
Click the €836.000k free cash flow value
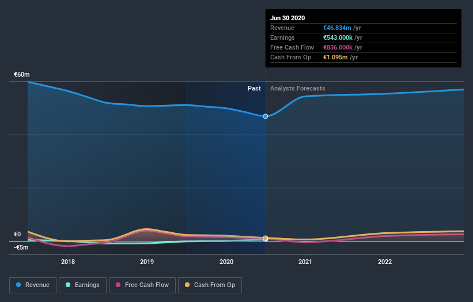tap(338, 47)
